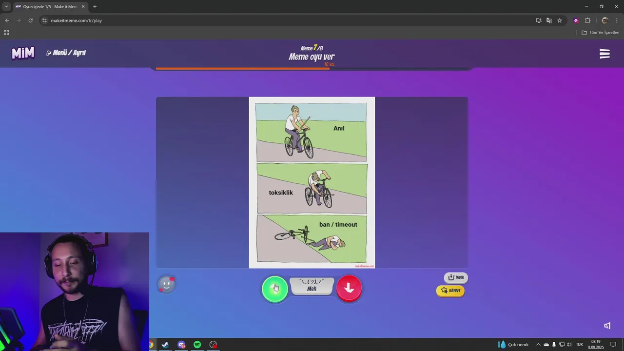Switch the TUR keyboard language

pos(579,345)
